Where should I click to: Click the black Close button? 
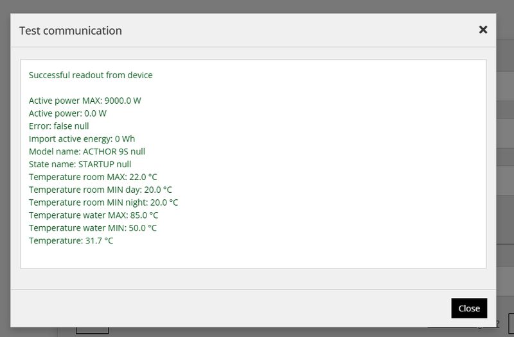[469, 308]
